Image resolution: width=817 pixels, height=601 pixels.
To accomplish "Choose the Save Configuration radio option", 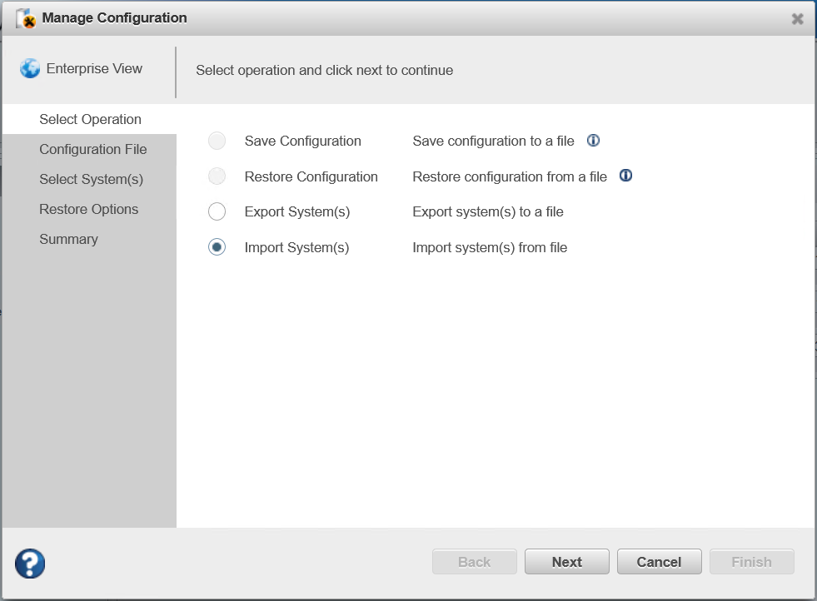I will tap(217, 141).
